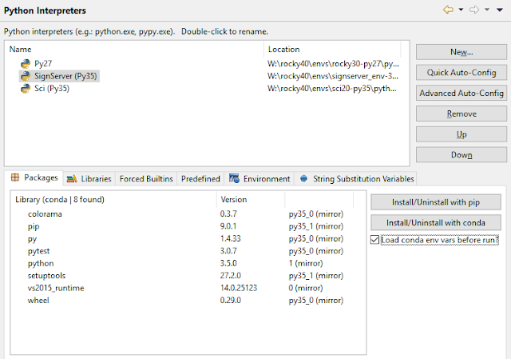
Task: Click the Sci (Py35) python icon
Action: click(x=26, y=89)
